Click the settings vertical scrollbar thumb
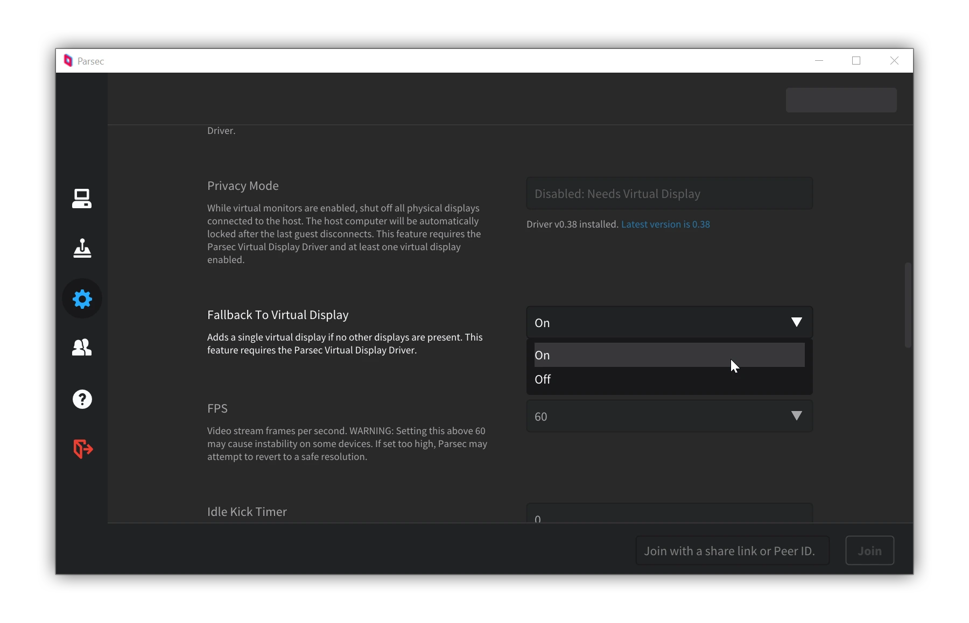 (x=908, y=305)
